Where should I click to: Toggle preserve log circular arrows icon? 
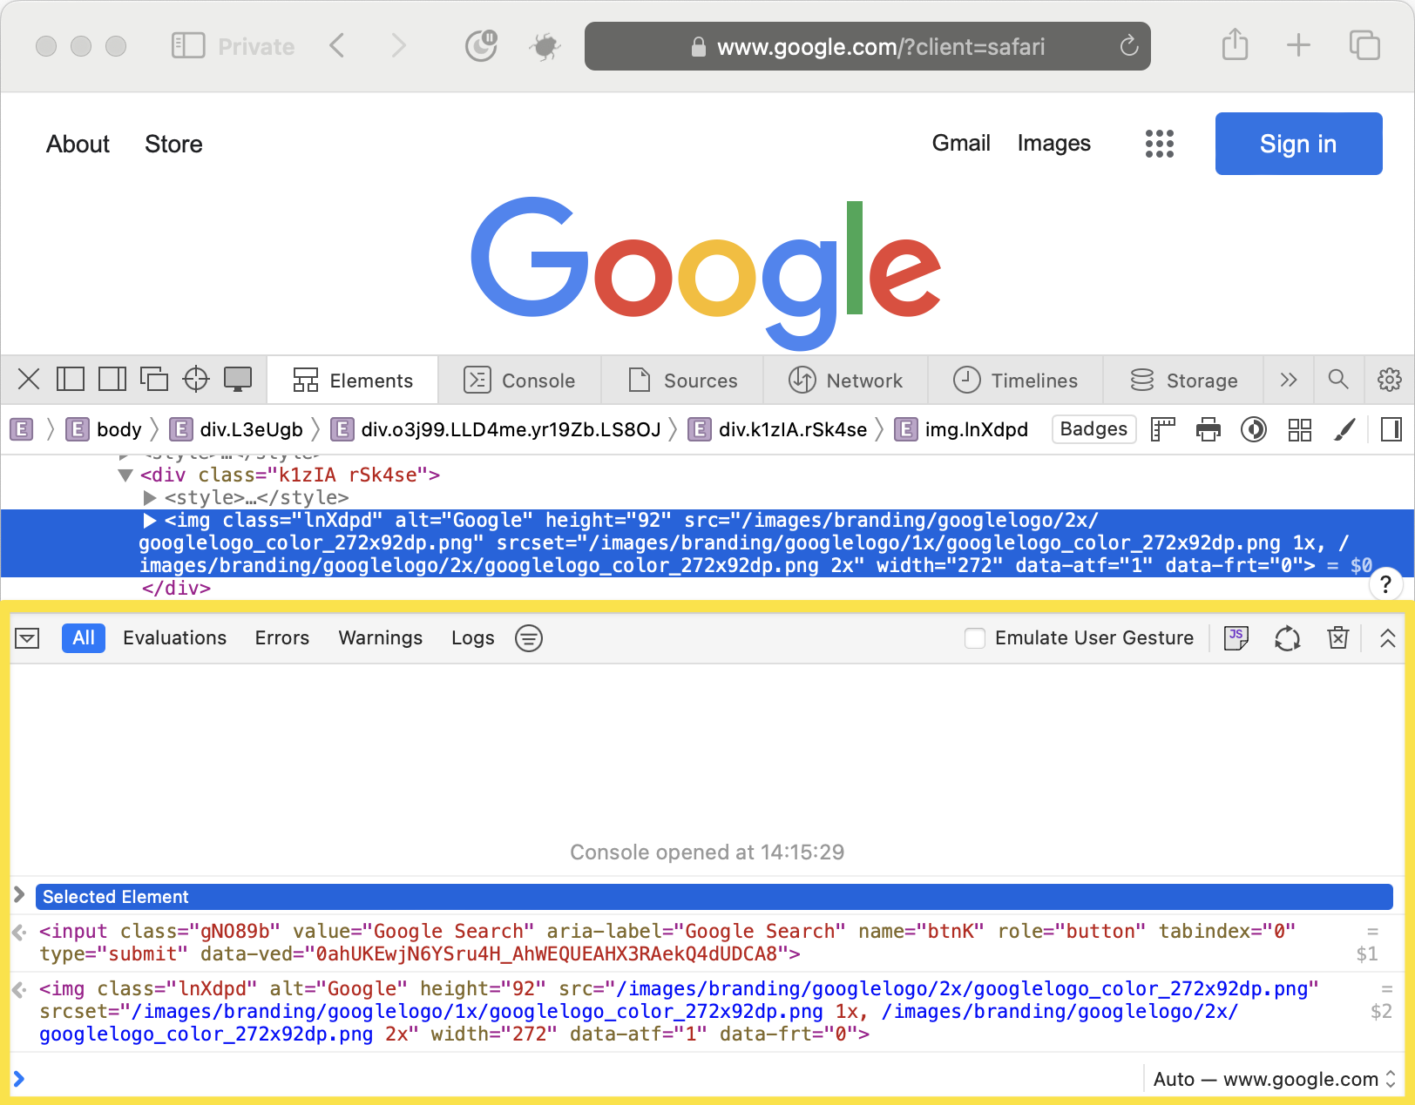point(1288,638)
